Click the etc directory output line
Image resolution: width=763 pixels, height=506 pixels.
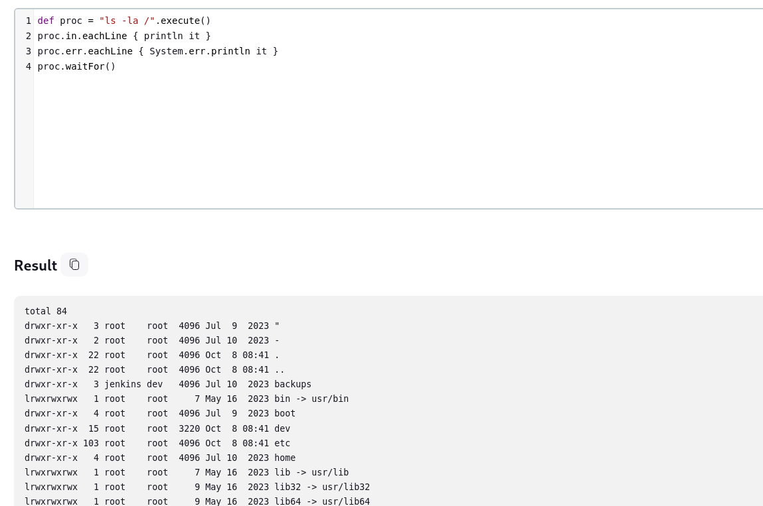(282, 443)
